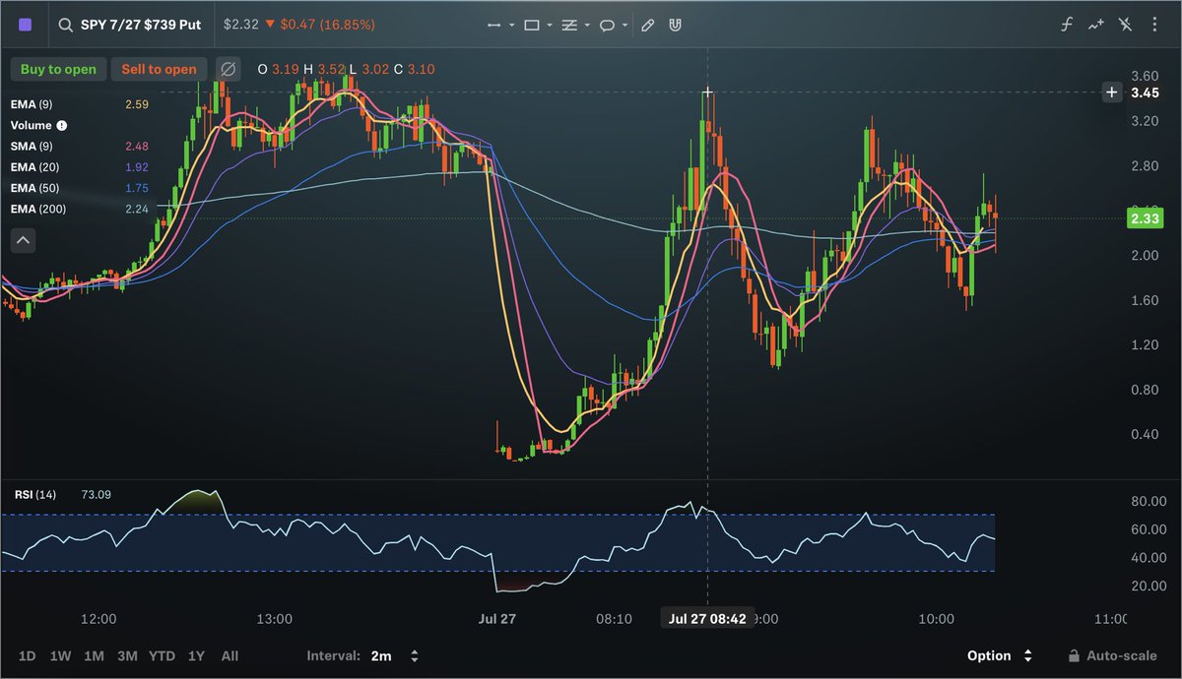Click the Jul 27 date axis label

[497, 619]
